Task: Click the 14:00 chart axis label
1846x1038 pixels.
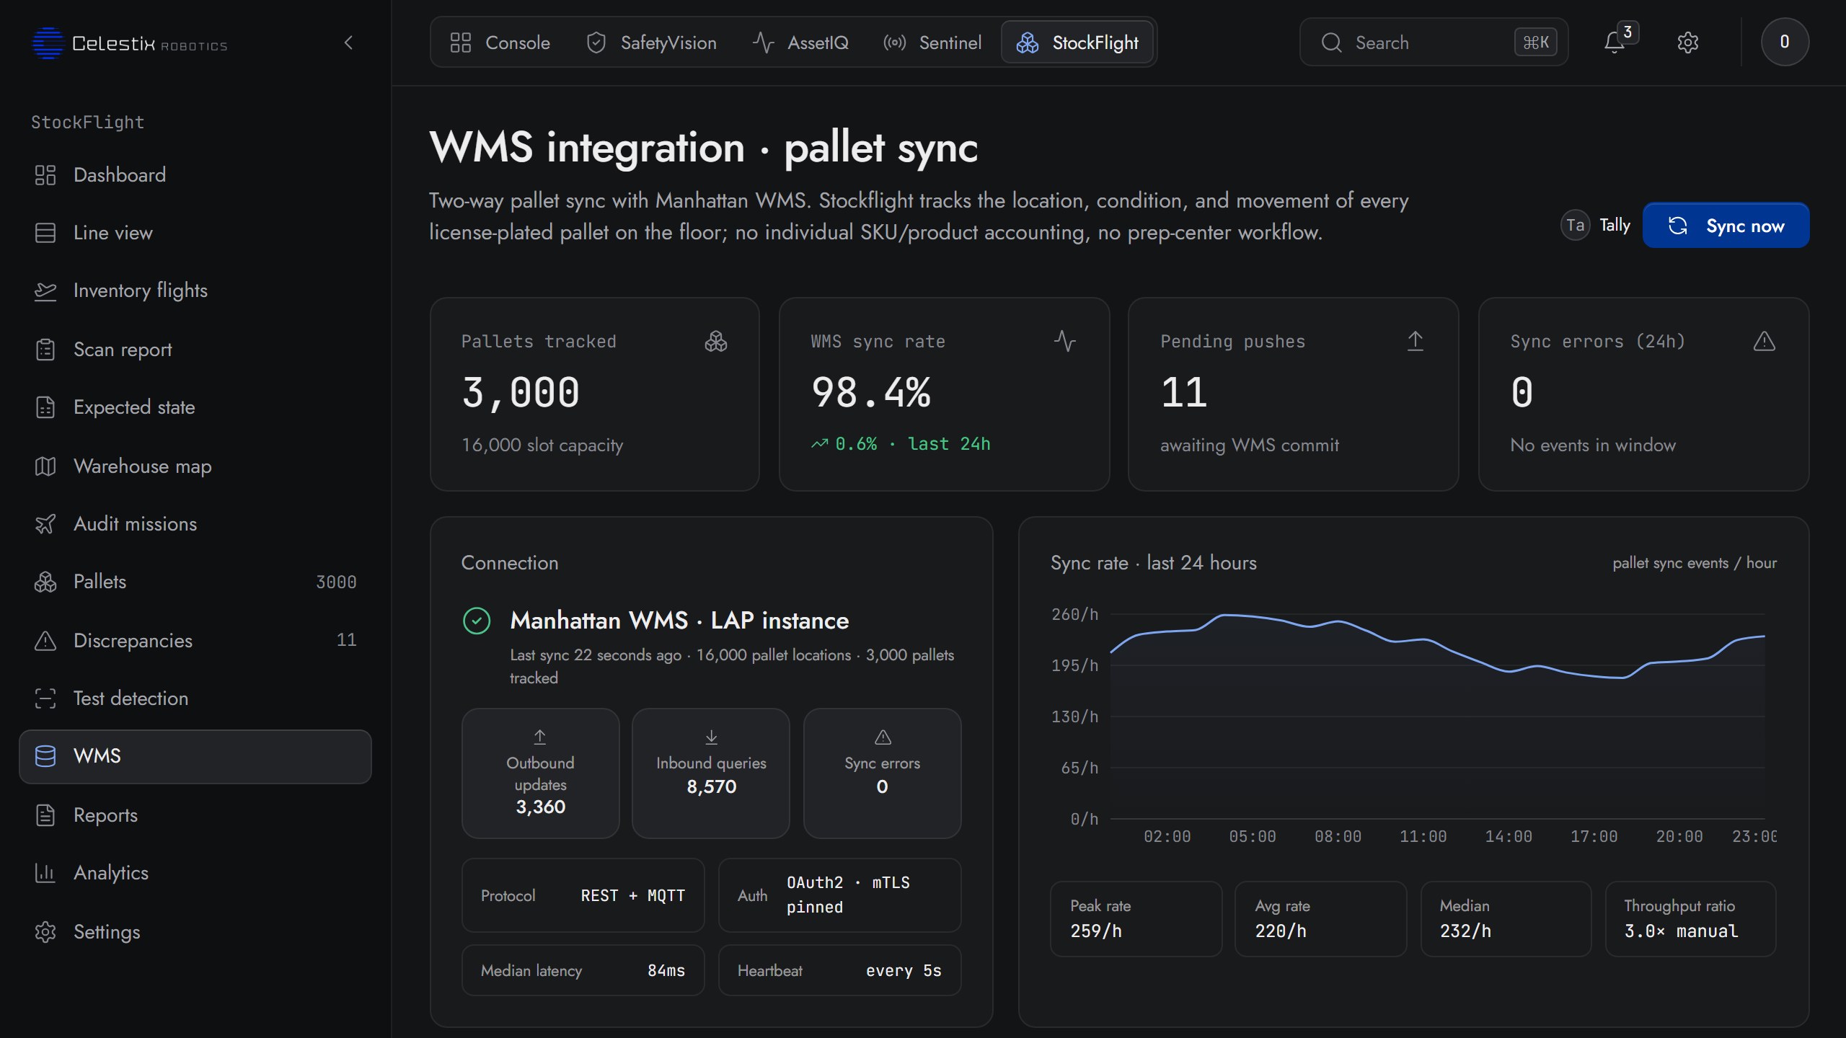Action: [1509, 837]
